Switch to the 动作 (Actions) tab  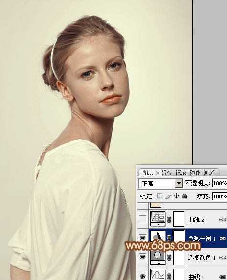[x=195, y=173]
